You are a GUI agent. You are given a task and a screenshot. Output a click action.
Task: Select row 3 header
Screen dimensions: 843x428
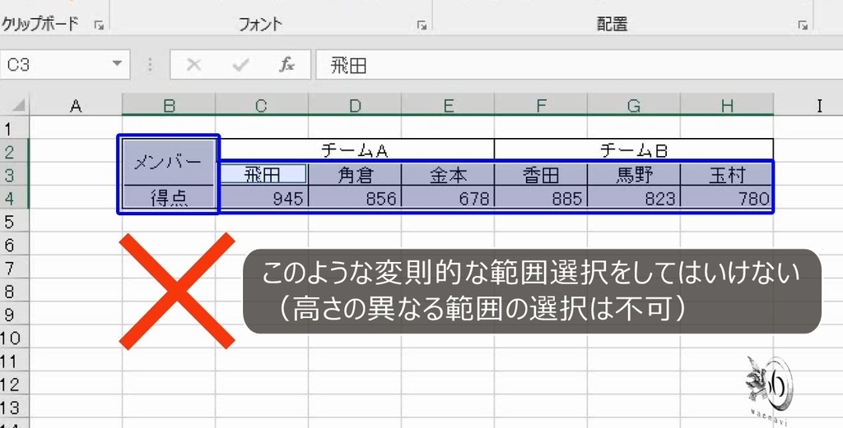(15, 174)
